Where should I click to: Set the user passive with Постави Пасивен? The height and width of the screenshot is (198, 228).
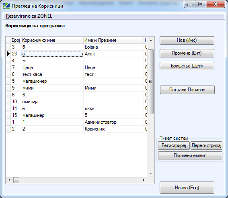[x=187, y=90]
